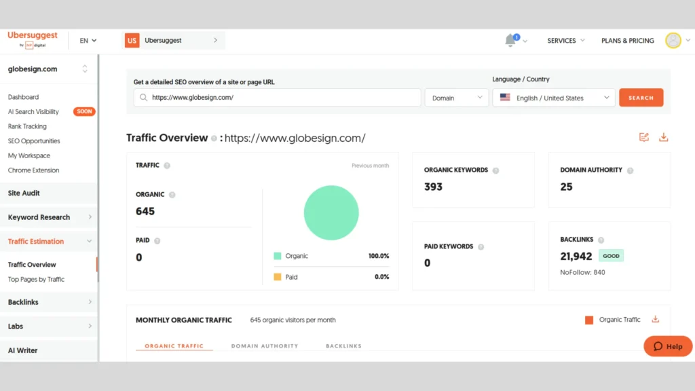Click the 645 organic visitors per month text
The width and height of the screenshot is (695, 391).
293,320
